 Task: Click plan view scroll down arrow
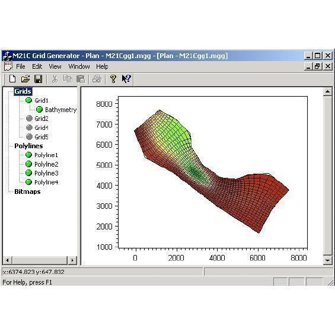tap(327, 260)
